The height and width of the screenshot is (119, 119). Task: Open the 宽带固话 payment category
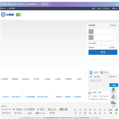[x=15, y=79]
